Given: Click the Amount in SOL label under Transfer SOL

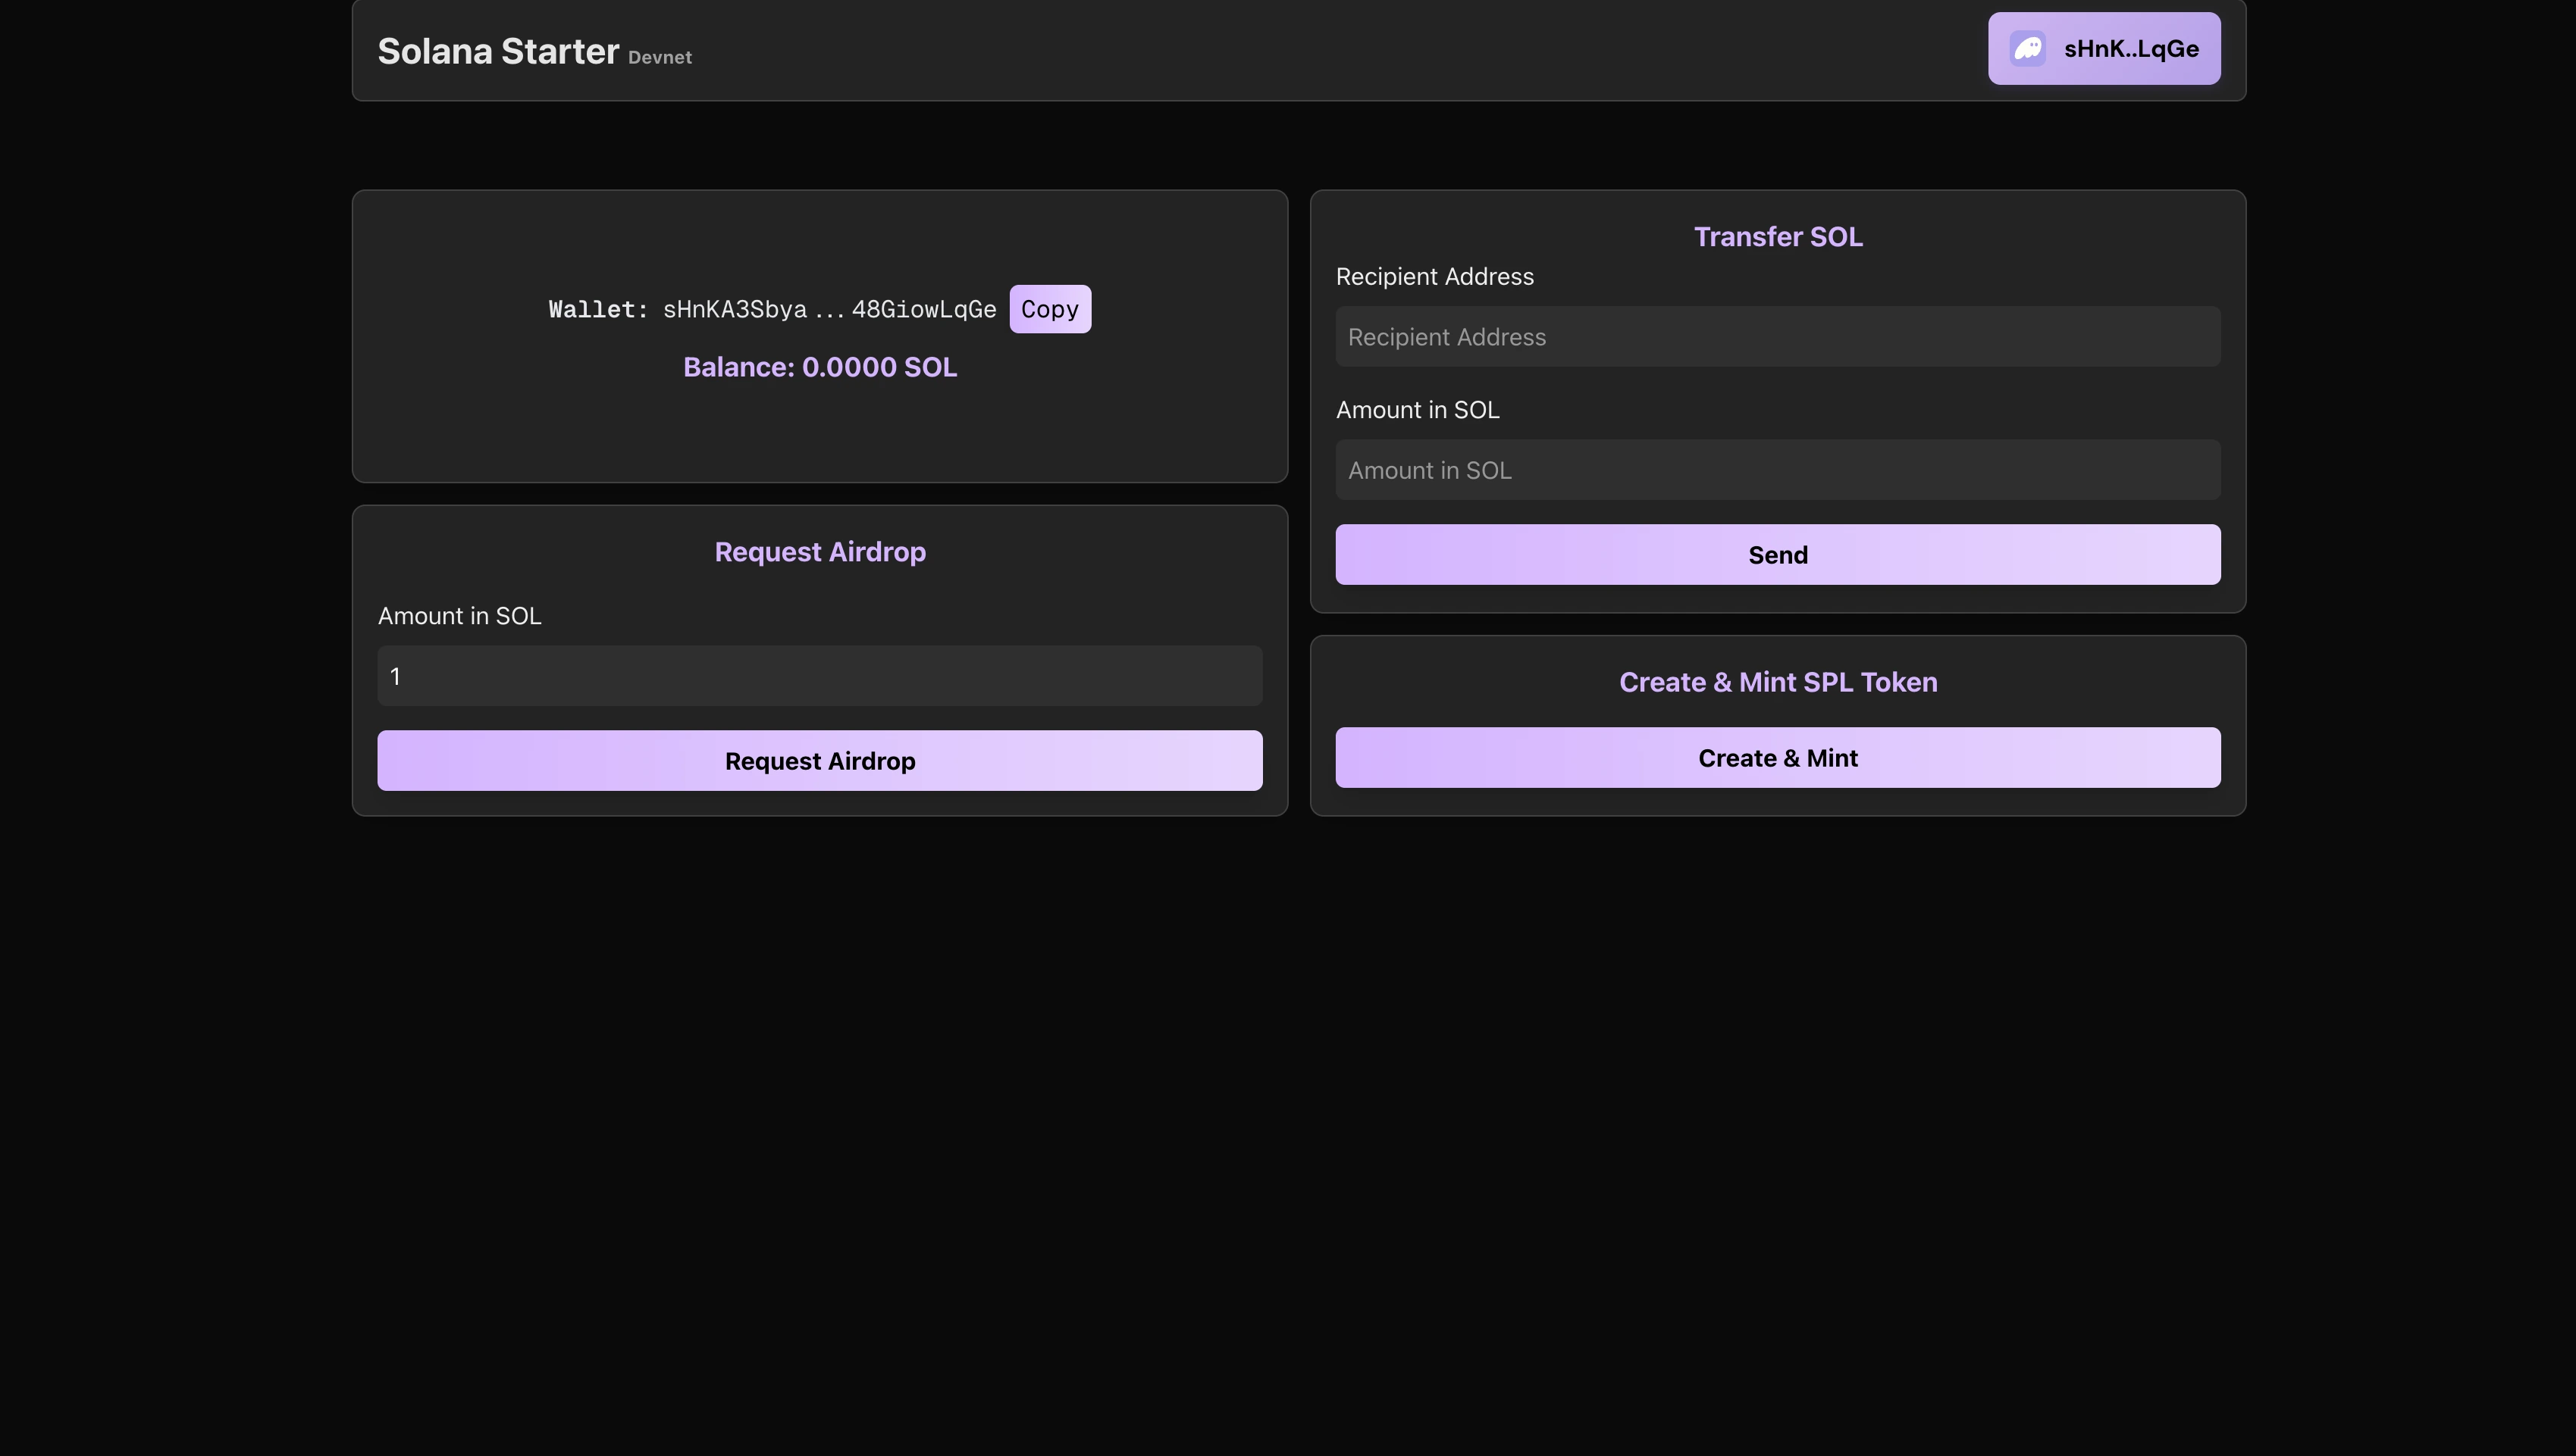Looking at the screenshot, I should pyautogui.click(x=1417, y=410).
